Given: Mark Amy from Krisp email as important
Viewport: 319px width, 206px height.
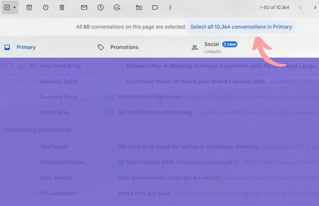Looking at the screenshot, I should pyautogui.click(x=33, y=66).
